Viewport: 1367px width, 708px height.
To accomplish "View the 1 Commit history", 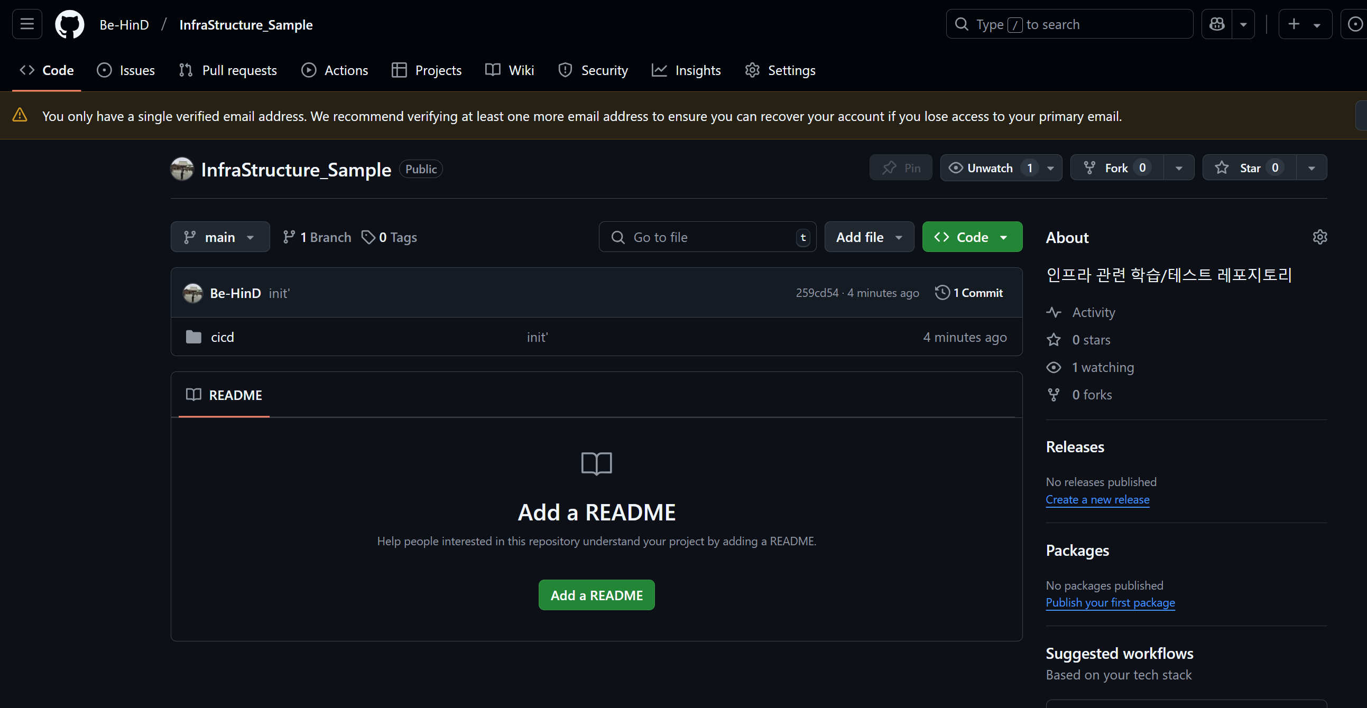I will coord(969,293).
